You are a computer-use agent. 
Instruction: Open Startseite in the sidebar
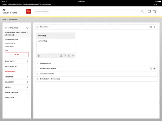(x=16, y=61)
